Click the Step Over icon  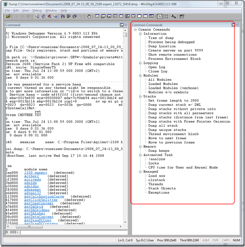68,16
